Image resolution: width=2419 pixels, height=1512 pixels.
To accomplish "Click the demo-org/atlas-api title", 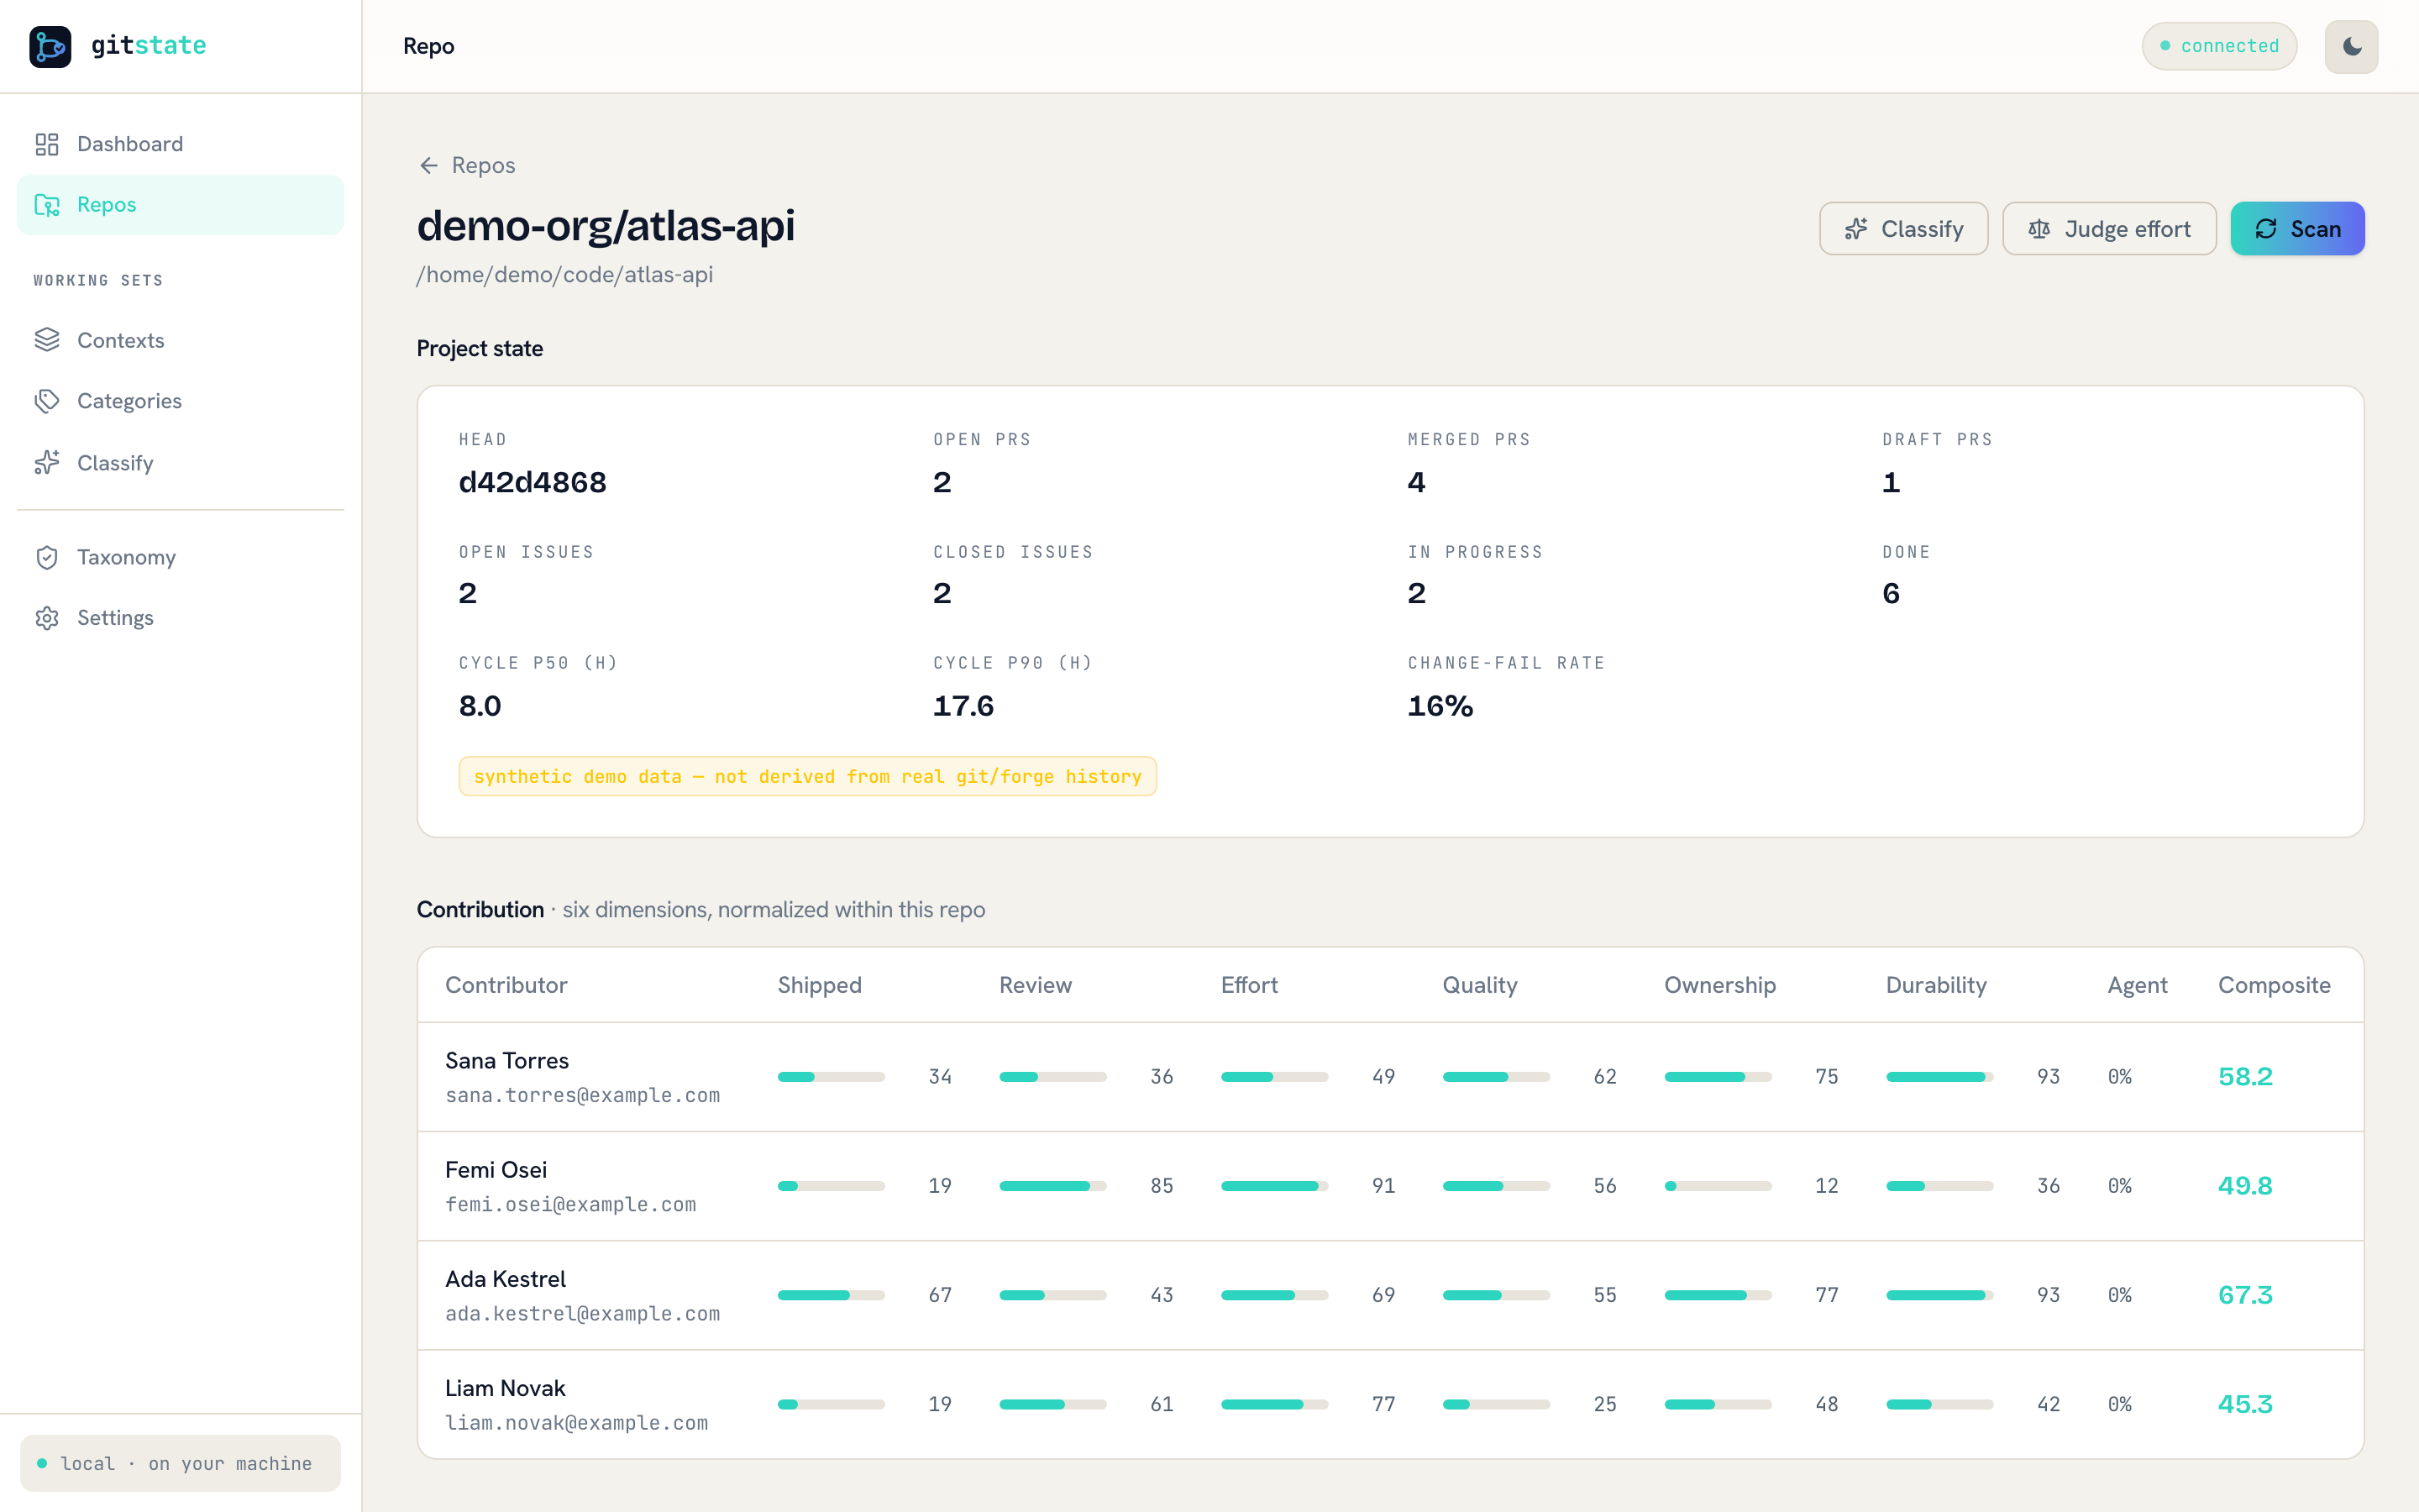I will tap(606, 226).
